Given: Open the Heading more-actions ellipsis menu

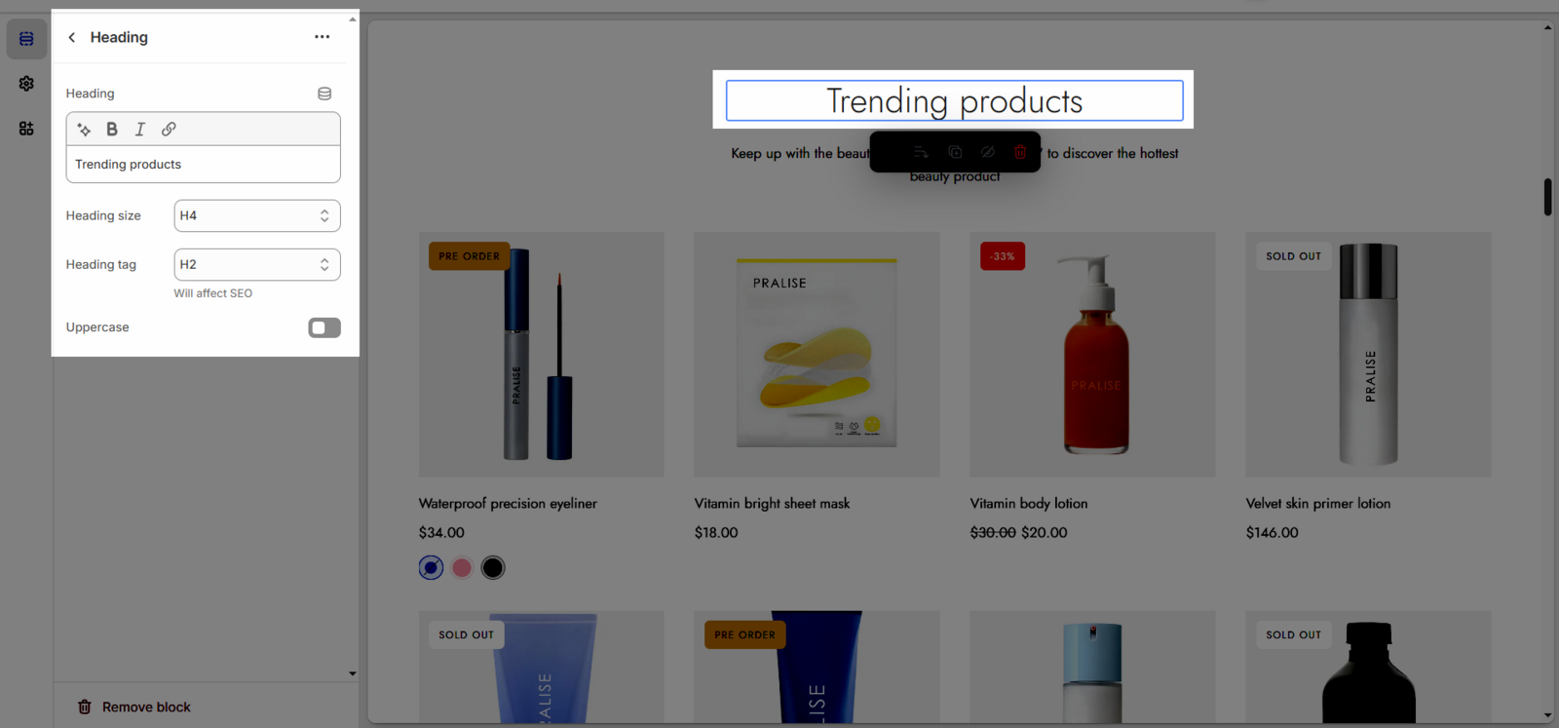Looking at the screenshot, I should pos(323,37).
